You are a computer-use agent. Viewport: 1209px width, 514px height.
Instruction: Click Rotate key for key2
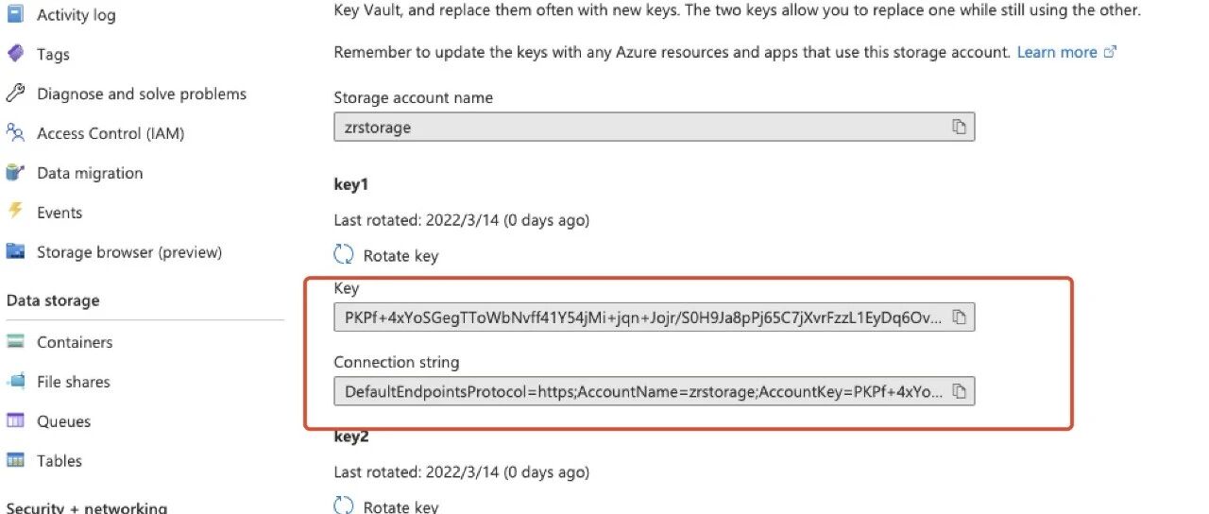(400, 507)
